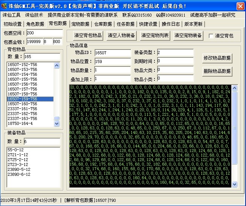Open the 仓库数据 tab
246x206 pixels.
pyautogui.click(x=103, y=24)
